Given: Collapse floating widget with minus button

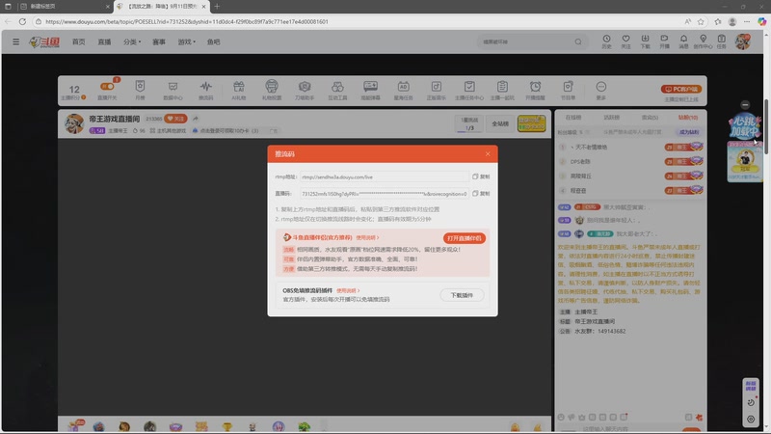Looking at the screenshot, I should pyautogui.click(x=745, y=105).
